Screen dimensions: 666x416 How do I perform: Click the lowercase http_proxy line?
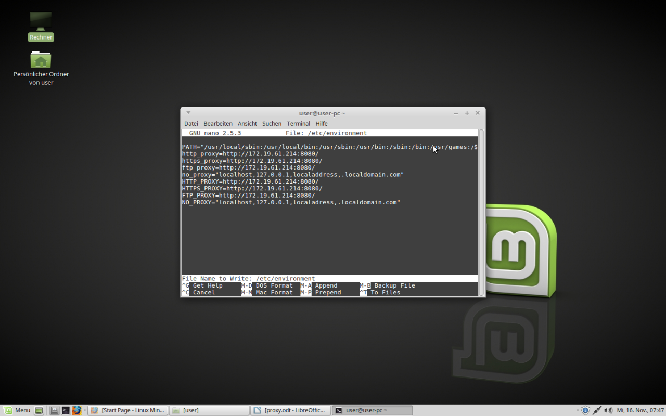coord(250,154)
